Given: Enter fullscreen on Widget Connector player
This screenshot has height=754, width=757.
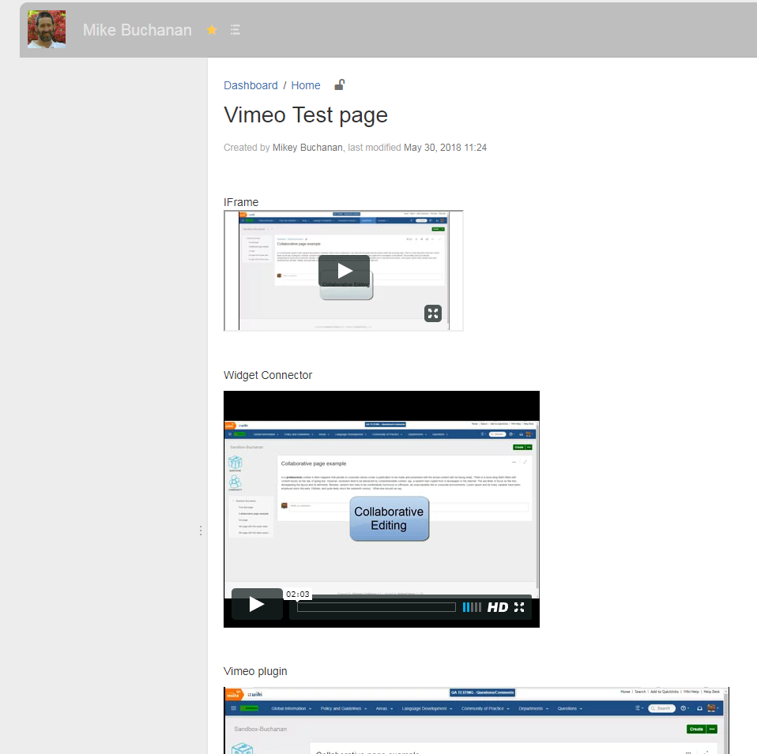Looking at the screenshot, I should click(x=519, y=607).
